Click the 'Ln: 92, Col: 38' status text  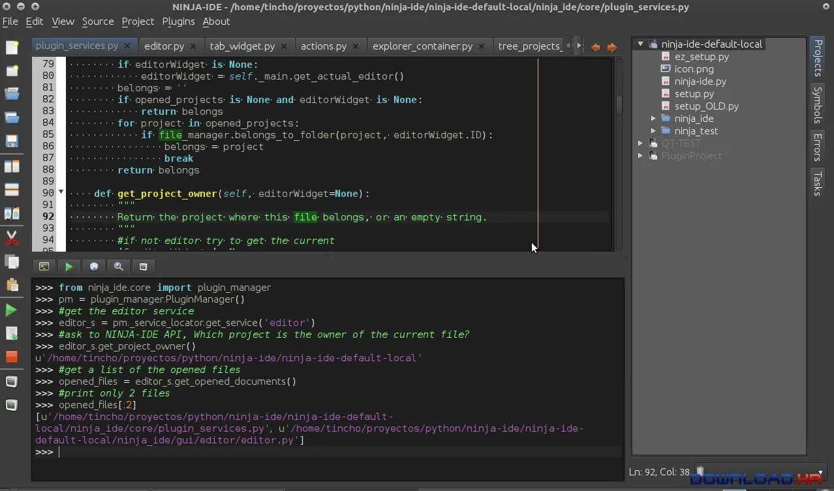(659, 471)
